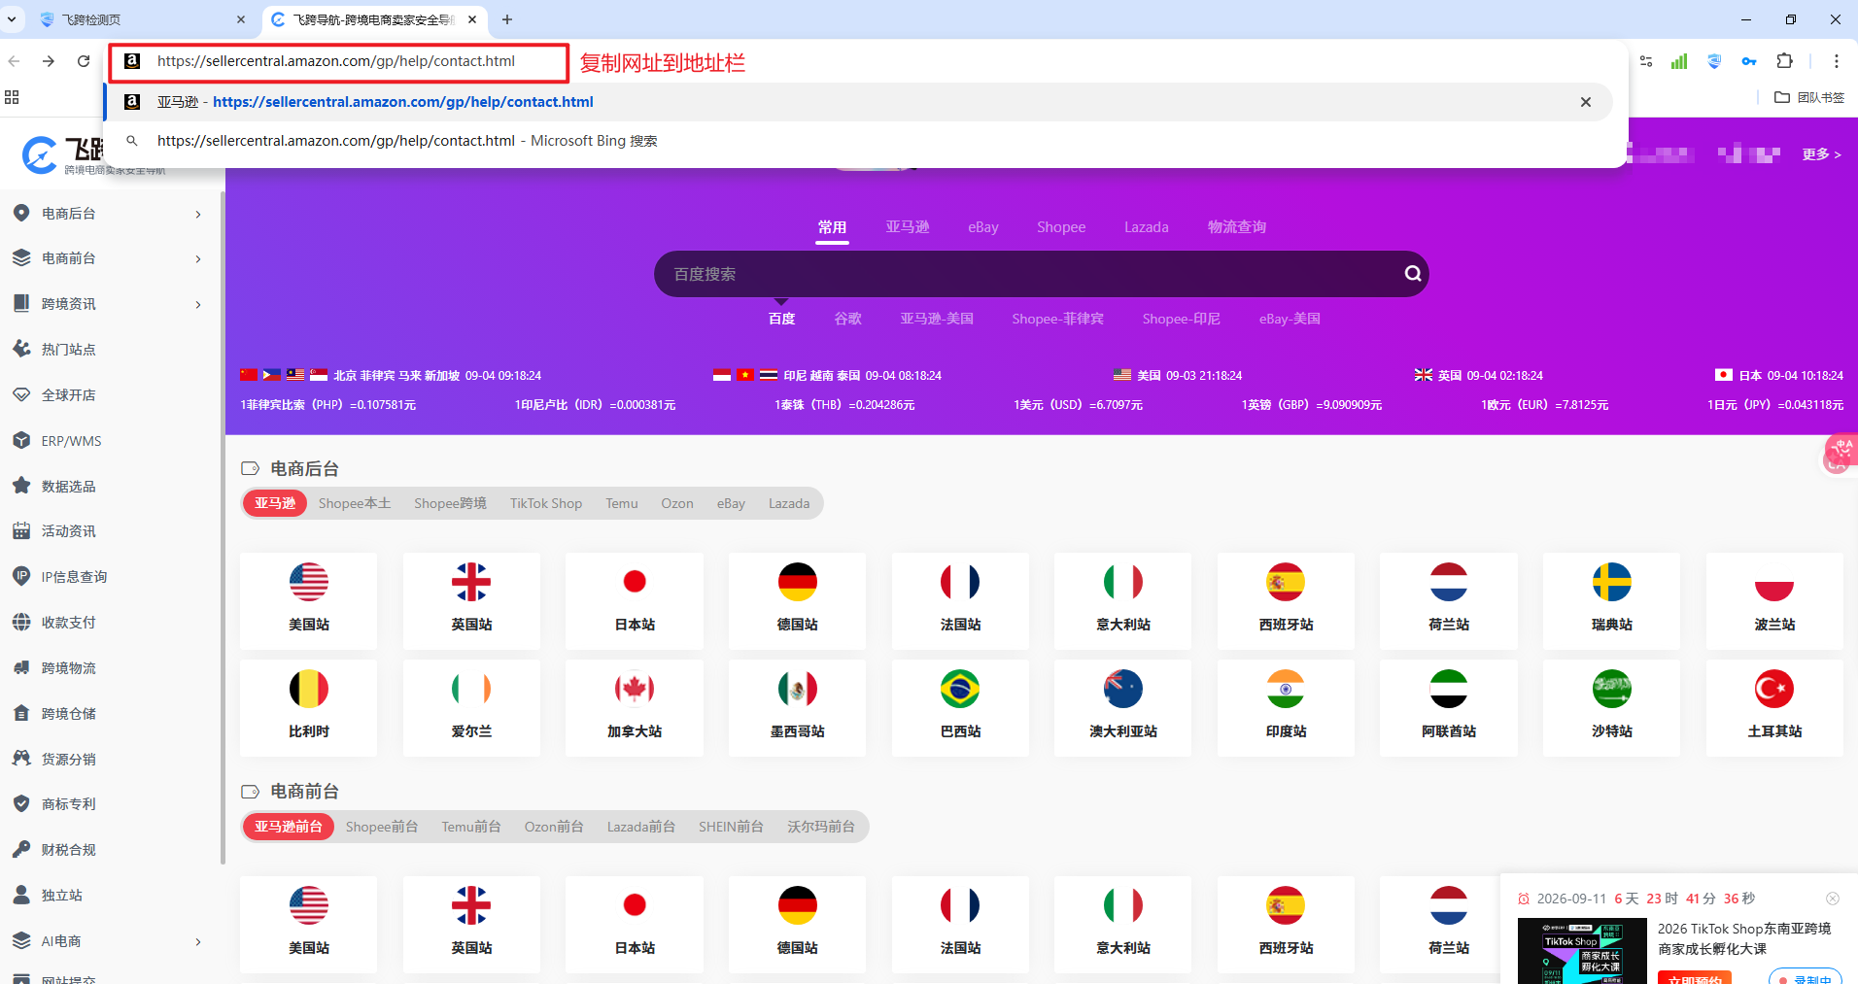This screenshot has width=1858, height=984.
Task: Open the 跨境仓储 warehouse icon
Action: click(21, 713)
